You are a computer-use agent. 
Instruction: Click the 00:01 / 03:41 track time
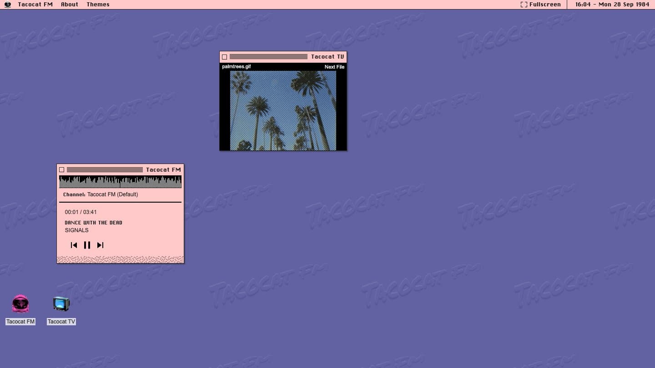tap(81, 212)
